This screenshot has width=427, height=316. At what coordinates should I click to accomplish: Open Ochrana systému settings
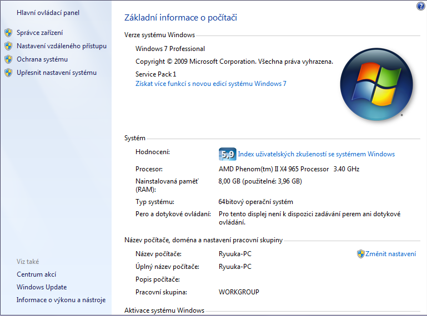tap(42, 59)
